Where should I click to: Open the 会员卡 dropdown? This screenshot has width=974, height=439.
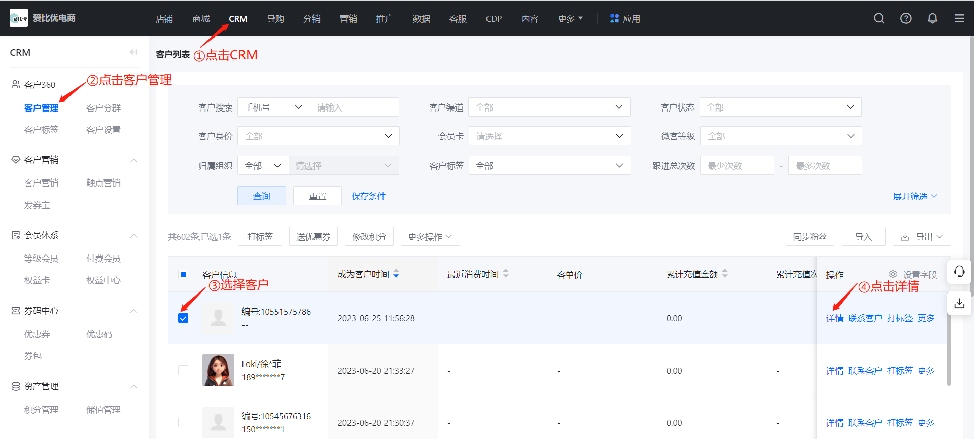click(550, 136)
